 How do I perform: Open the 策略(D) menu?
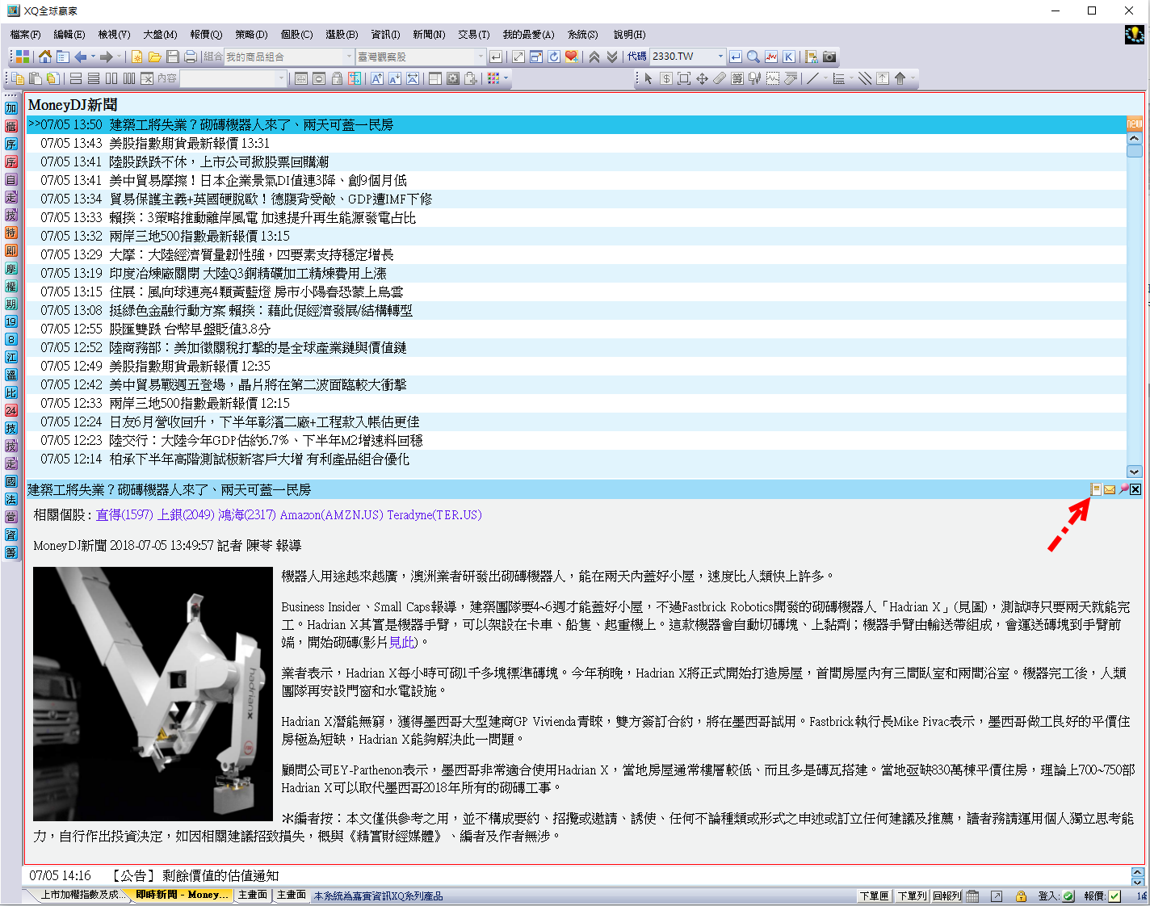click(x=251, y=35)
